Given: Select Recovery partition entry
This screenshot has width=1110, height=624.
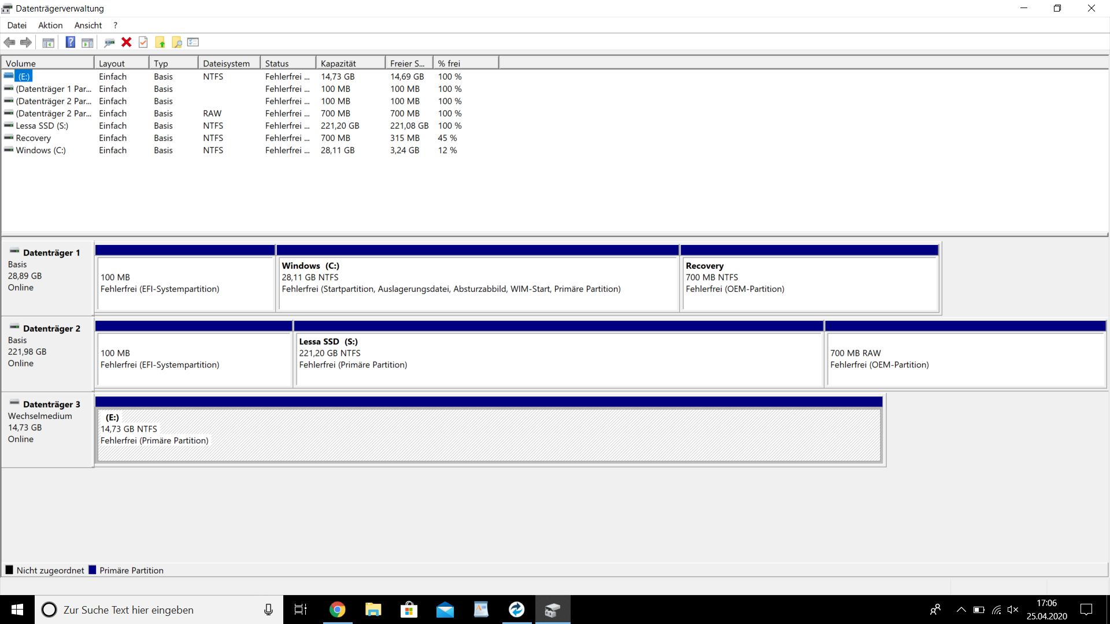Looking at the screenshot, I should tap(33, 138).
